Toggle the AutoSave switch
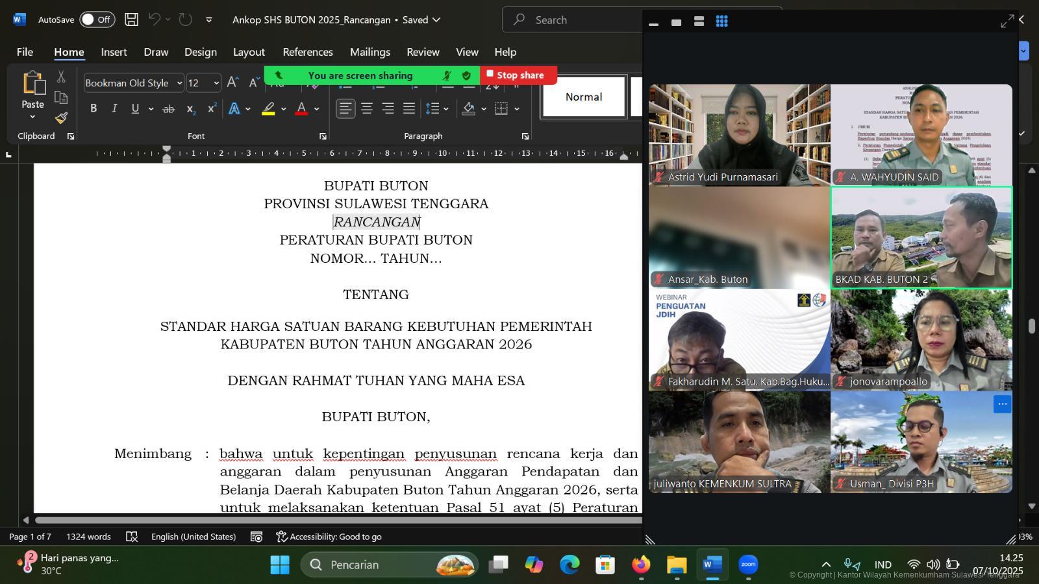1039x584 pixels. (x=97, y=19)
